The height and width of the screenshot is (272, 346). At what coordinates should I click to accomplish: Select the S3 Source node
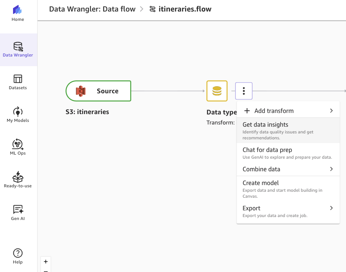[x=99, y=91]
